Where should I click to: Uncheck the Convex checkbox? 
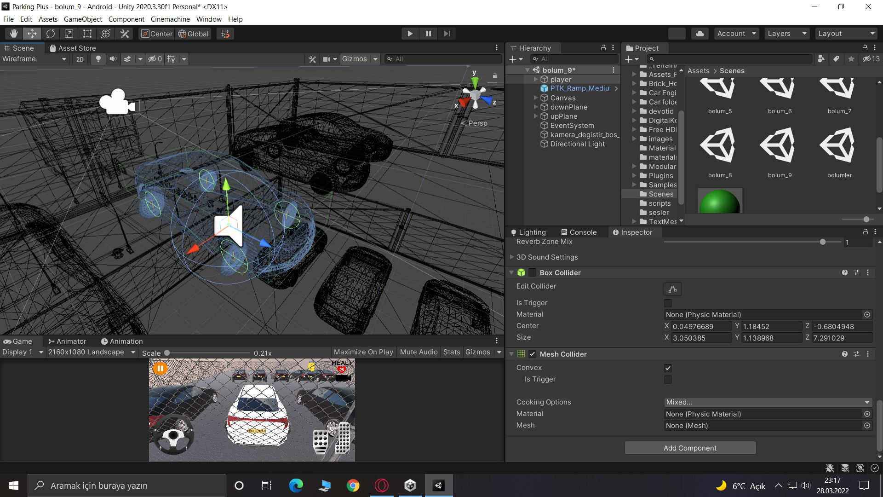[668, 368]
